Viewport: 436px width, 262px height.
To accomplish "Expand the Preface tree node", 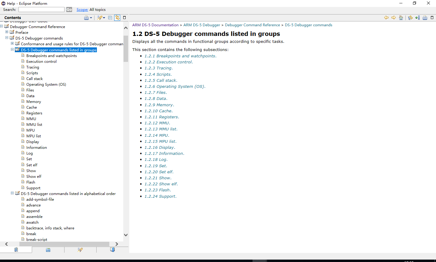I will point(7,32).
